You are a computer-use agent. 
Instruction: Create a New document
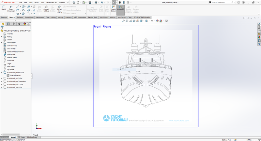[78, 3]
